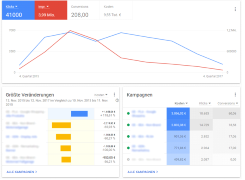
Task: Click ALLE KAMPAGNEN under the Kampagnen table
Action: 143,172
